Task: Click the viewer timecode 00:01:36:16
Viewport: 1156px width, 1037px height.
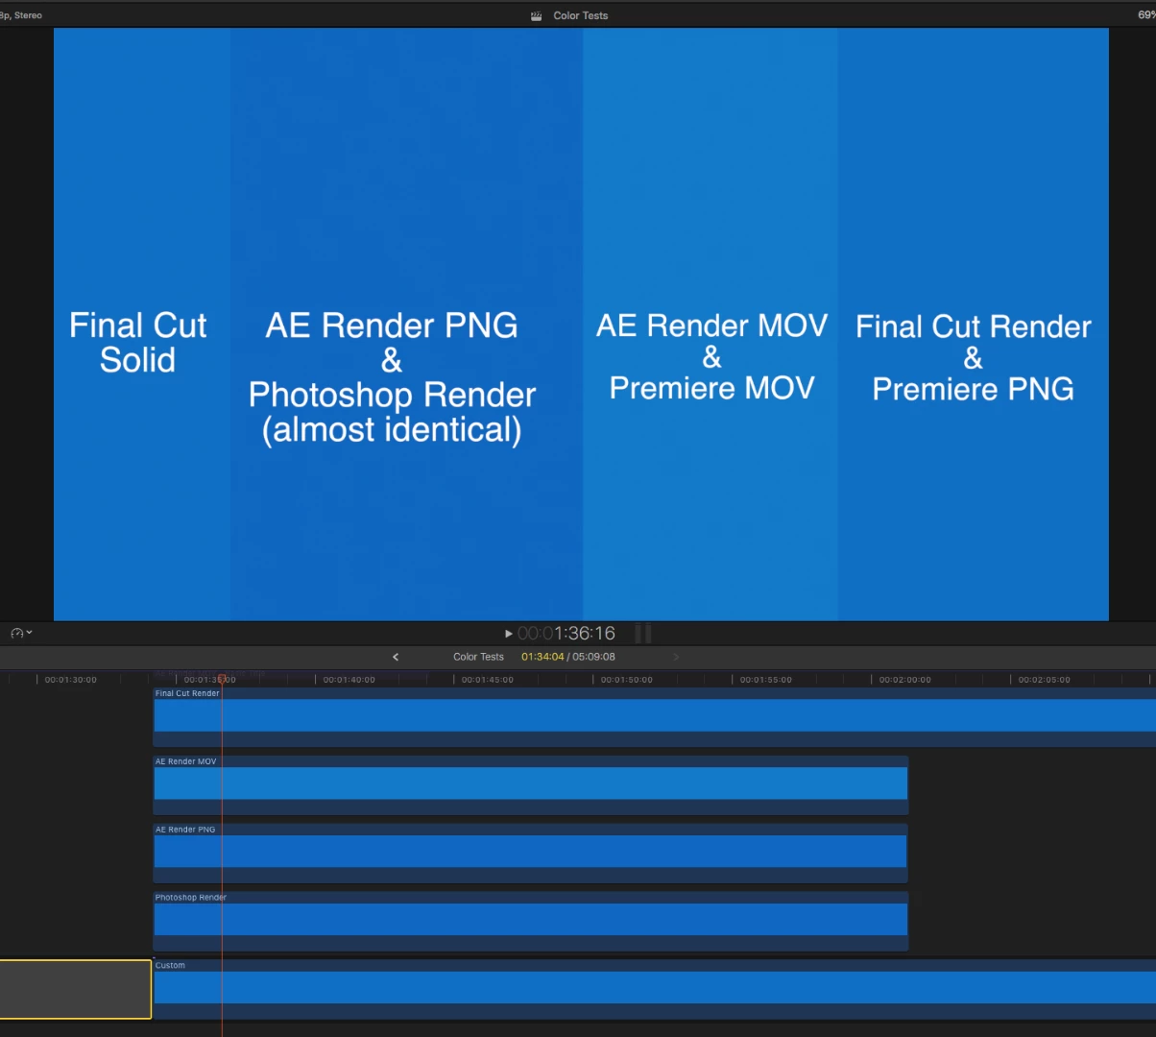Action: pos(566,634)
